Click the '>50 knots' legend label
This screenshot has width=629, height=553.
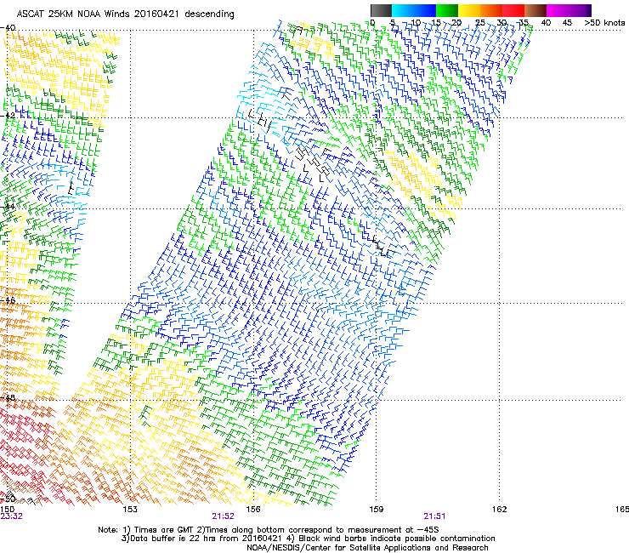(604, 22)
